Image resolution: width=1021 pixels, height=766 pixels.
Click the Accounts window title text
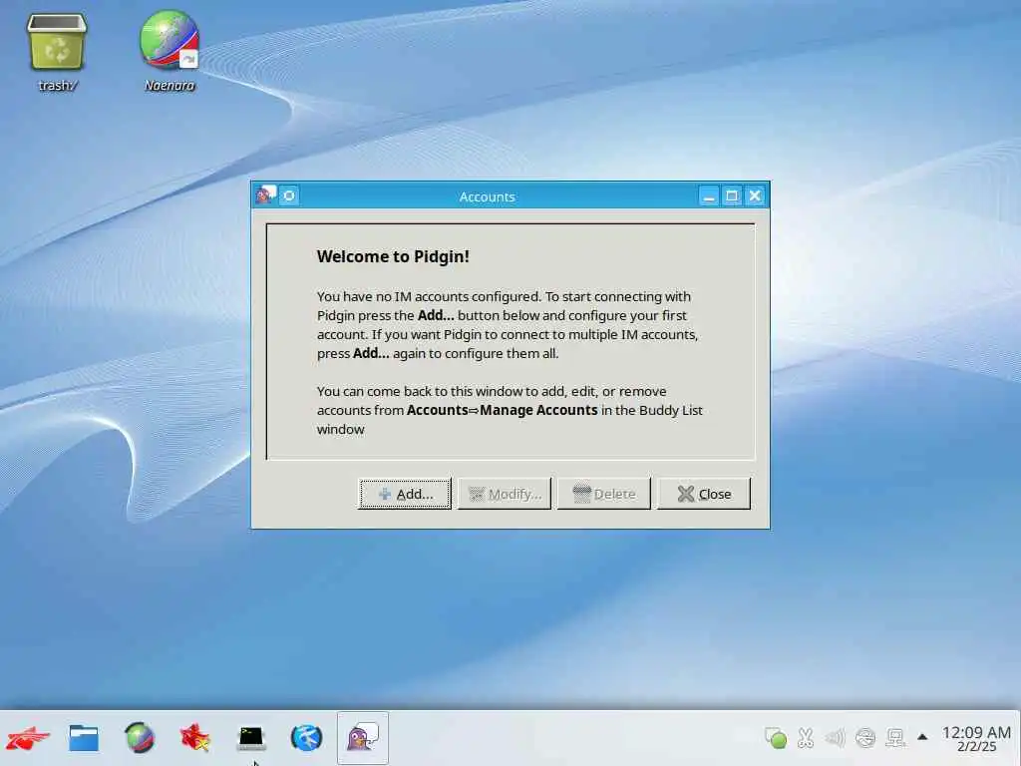(487, 196)
